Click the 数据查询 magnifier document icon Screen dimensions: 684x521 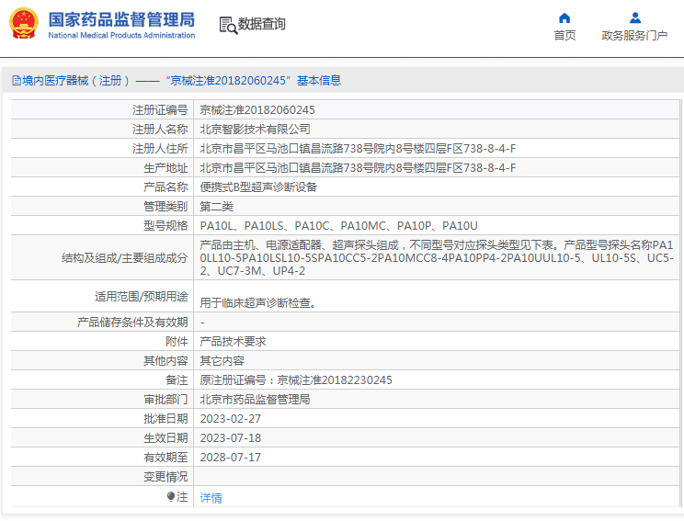tap(228, 25)
